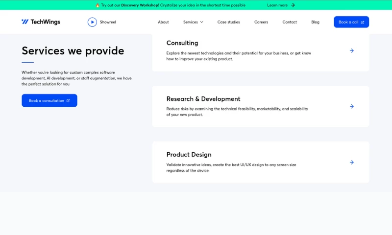Viewport: 392px width, 235px height.
Task: Open the Product Design service heading
Action: click(189, 155)
